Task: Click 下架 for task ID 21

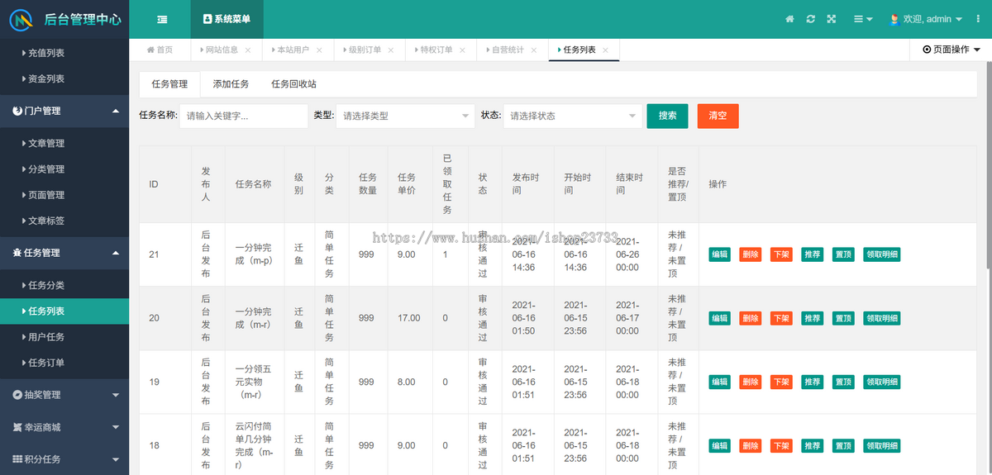Action: (x=781, y=254)
